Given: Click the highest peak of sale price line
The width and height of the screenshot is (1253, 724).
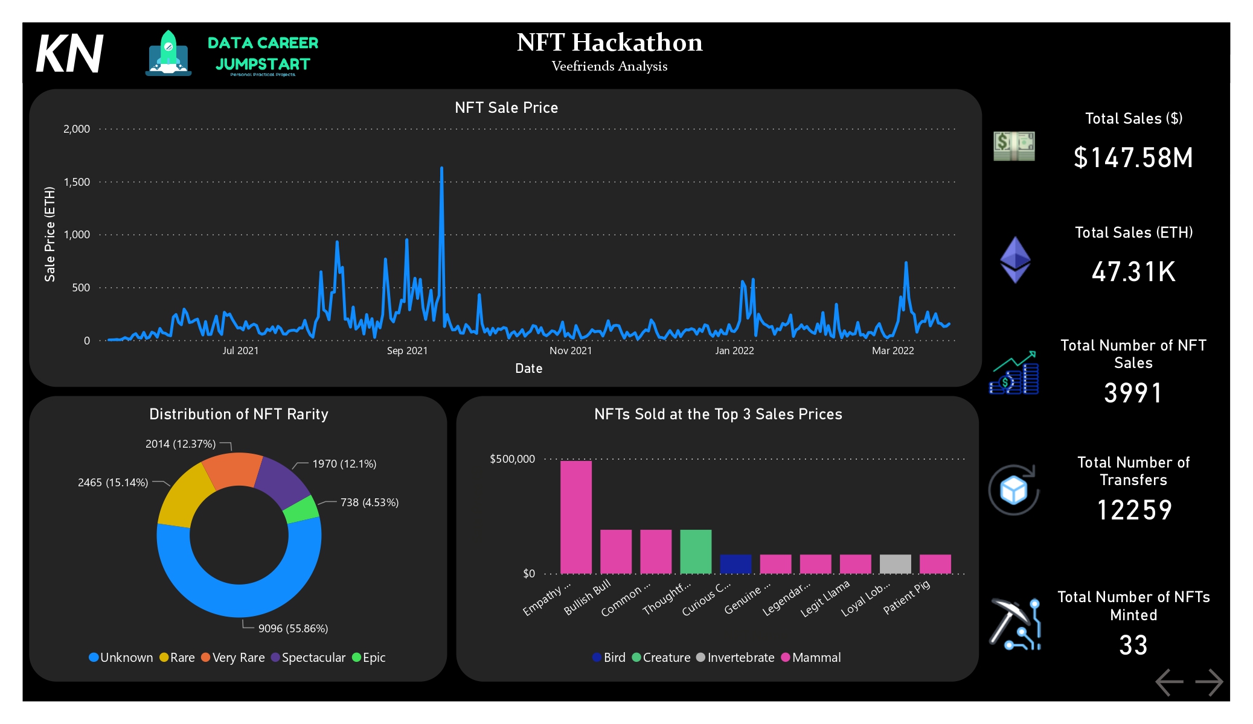Looking at the screenshot, I should [441, 168].
